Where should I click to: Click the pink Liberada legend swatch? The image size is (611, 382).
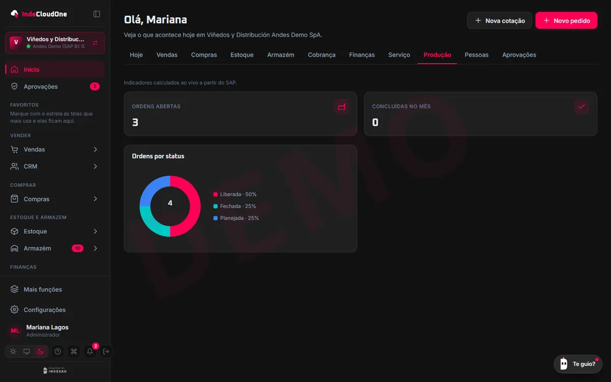[215, 195]
